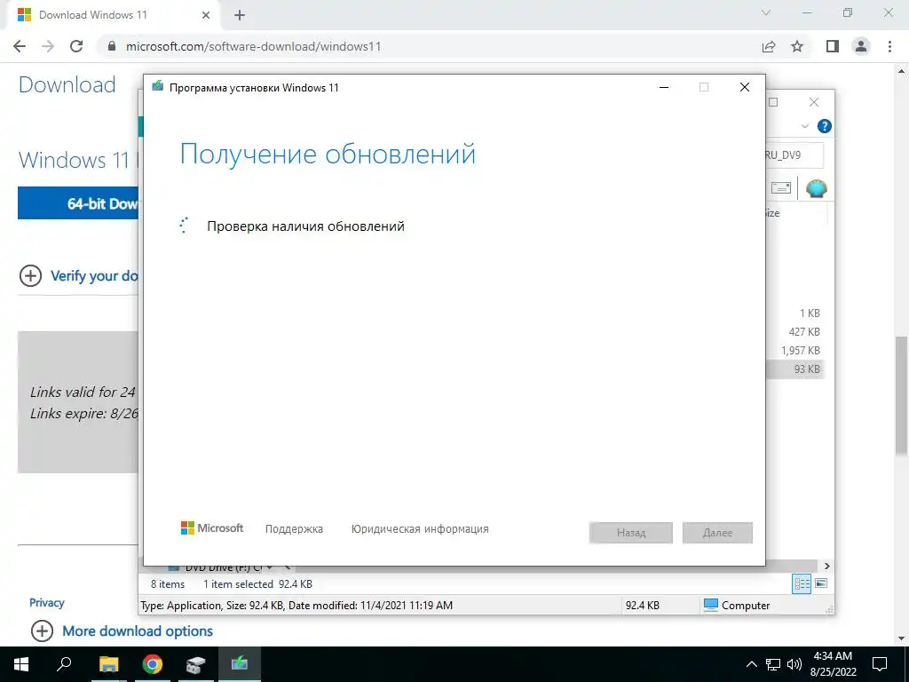909x682 pixels.
Task: Click the 64-bit Download button
Action: coord(78,203)
